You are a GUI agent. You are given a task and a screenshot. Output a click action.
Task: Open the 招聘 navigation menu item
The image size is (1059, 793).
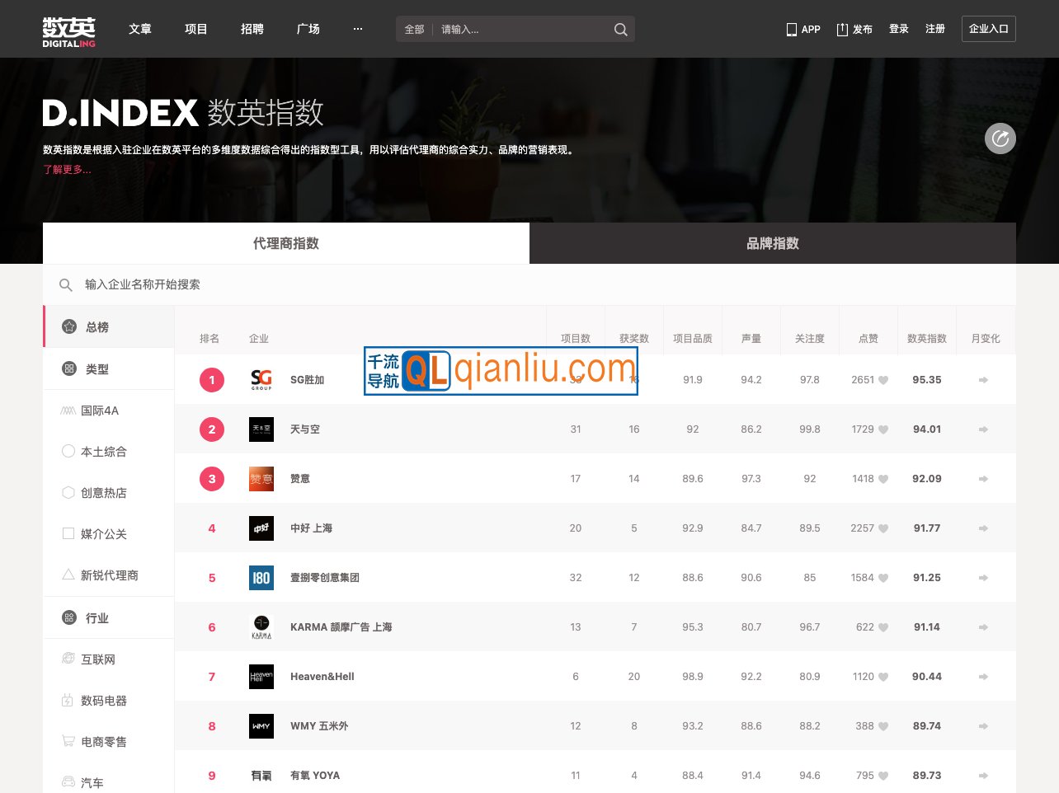tap(252, 29)
